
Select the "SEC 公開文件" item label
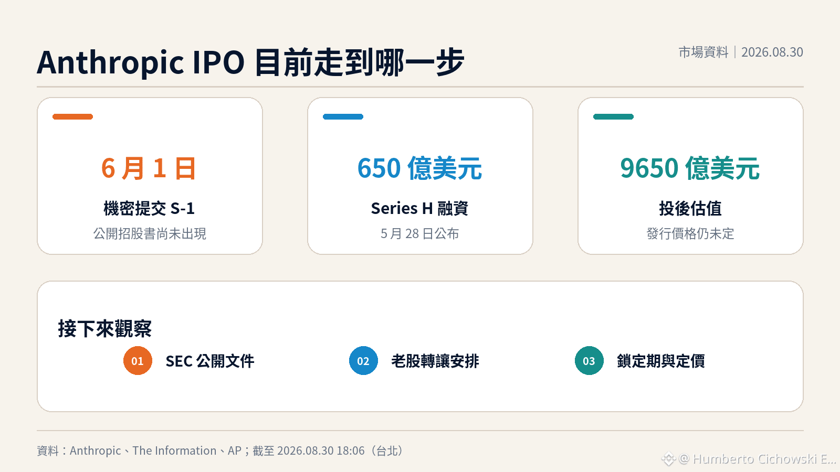[210, 361]
